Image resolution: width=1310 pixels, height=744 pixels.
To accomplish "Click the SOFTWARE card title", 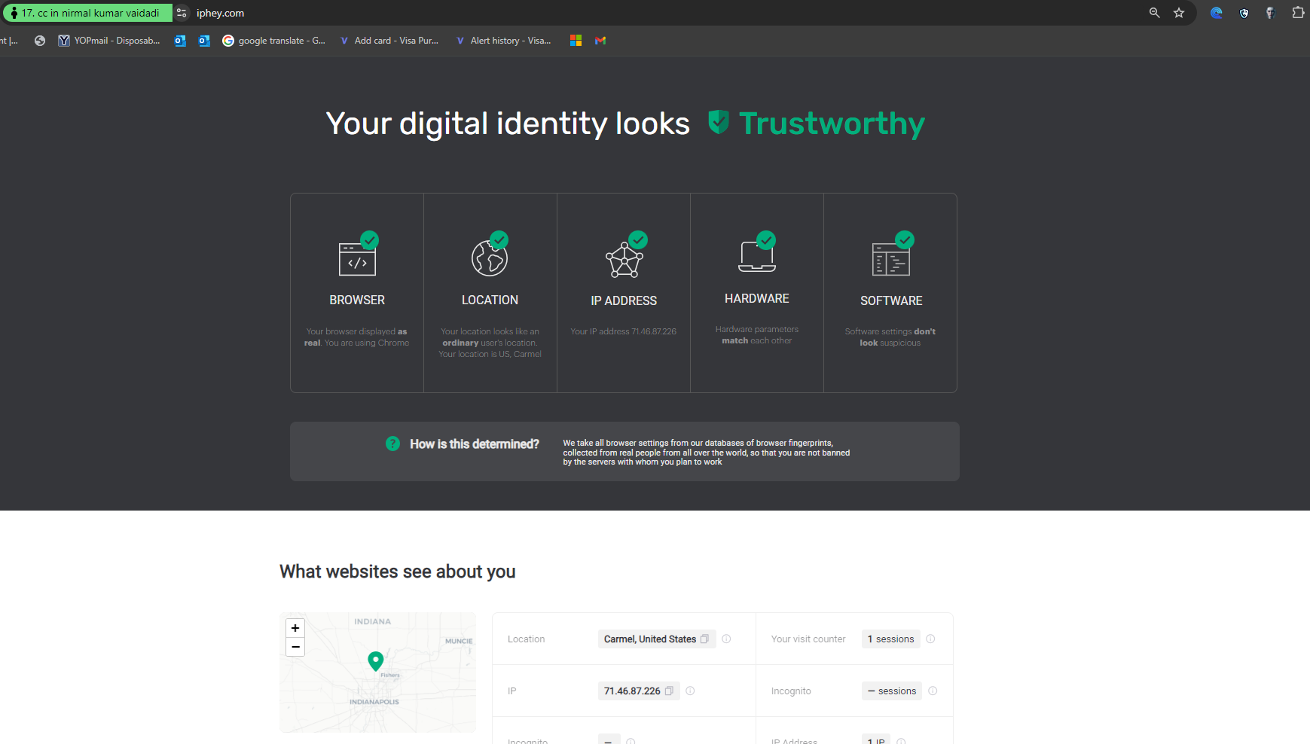I will [x=891, y=300].
